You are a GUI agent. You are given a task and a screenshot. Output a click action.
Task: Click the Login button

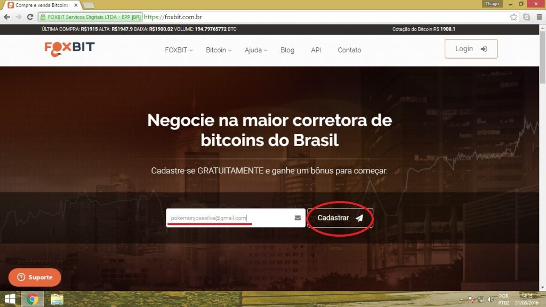tap(471, 49)
